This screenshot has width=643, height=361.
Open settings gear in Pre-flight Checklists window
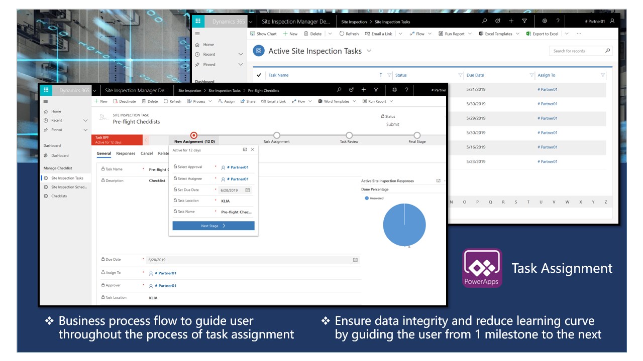394,90
